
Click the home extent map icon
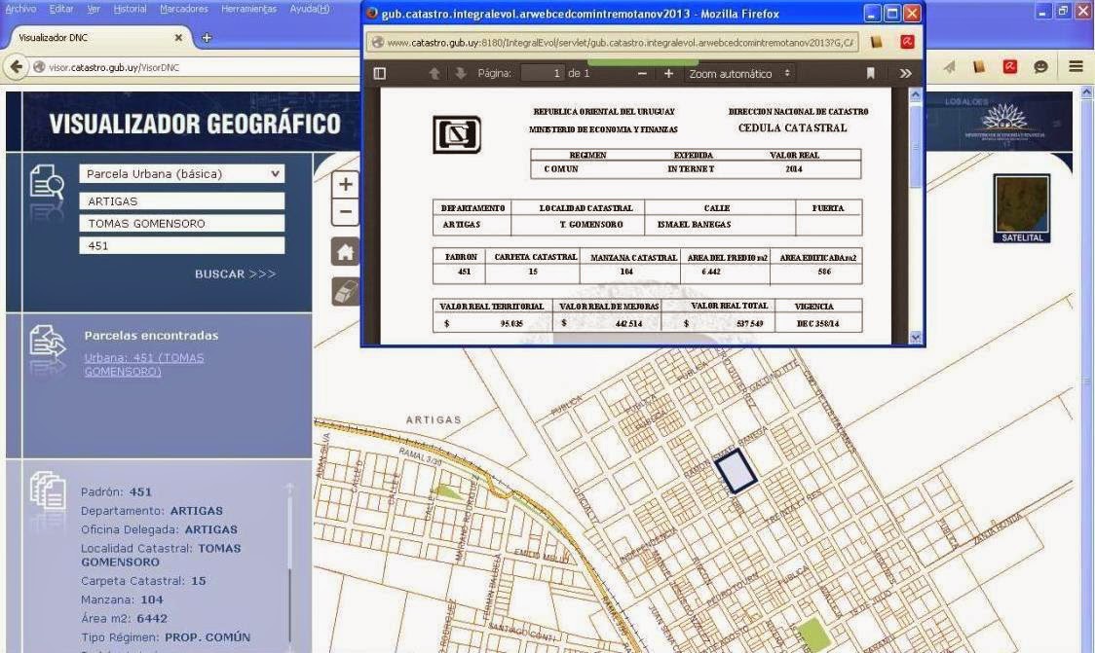345,250
